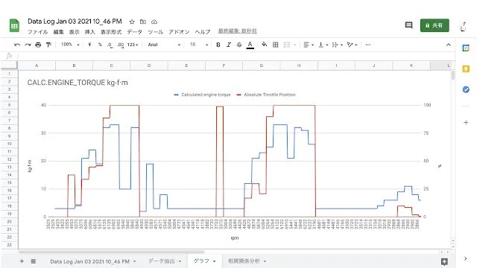Undo the last action

(17, 45)
